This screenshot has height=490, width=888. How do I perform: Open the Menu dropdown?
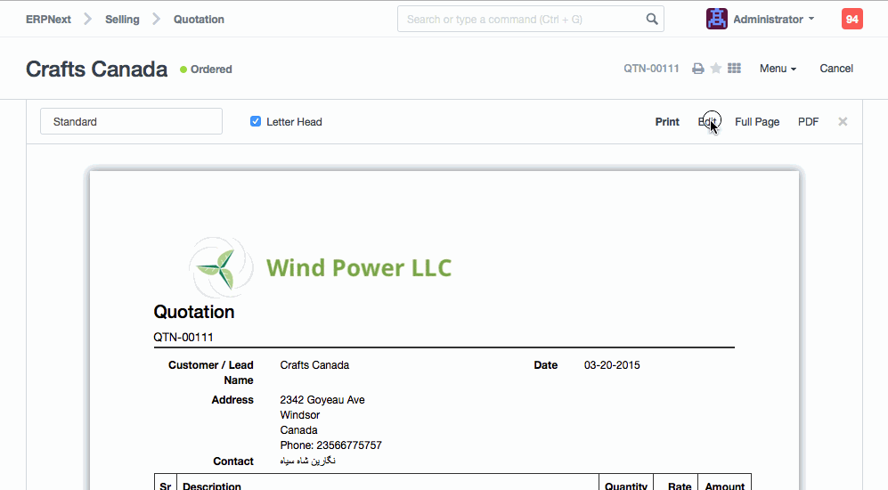tap(778, 69)
